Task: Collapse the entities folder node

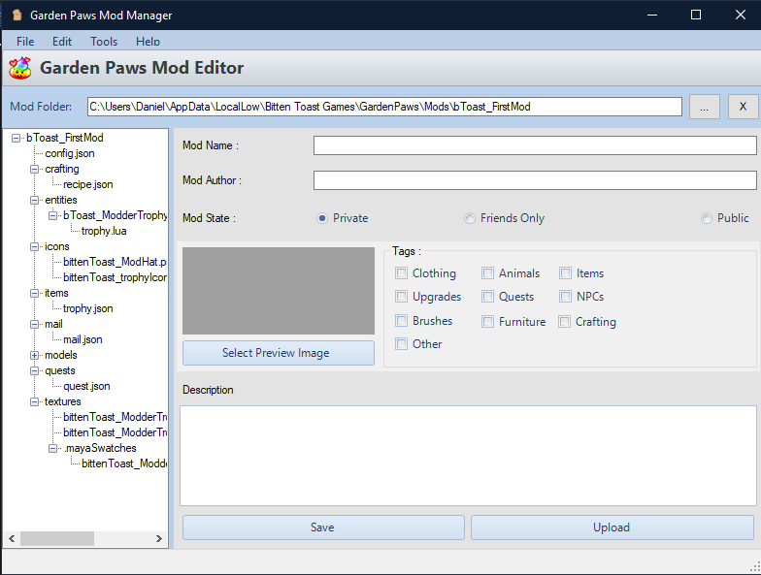Action: click(x=35, y=200)
